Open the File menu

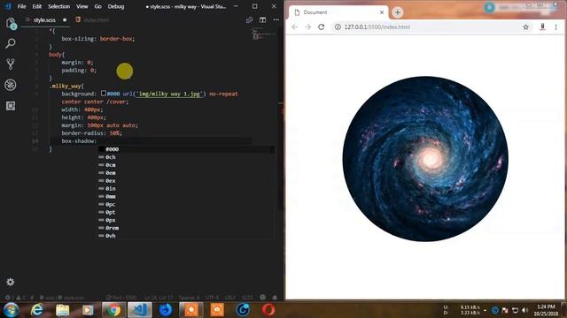coord(21,6)
